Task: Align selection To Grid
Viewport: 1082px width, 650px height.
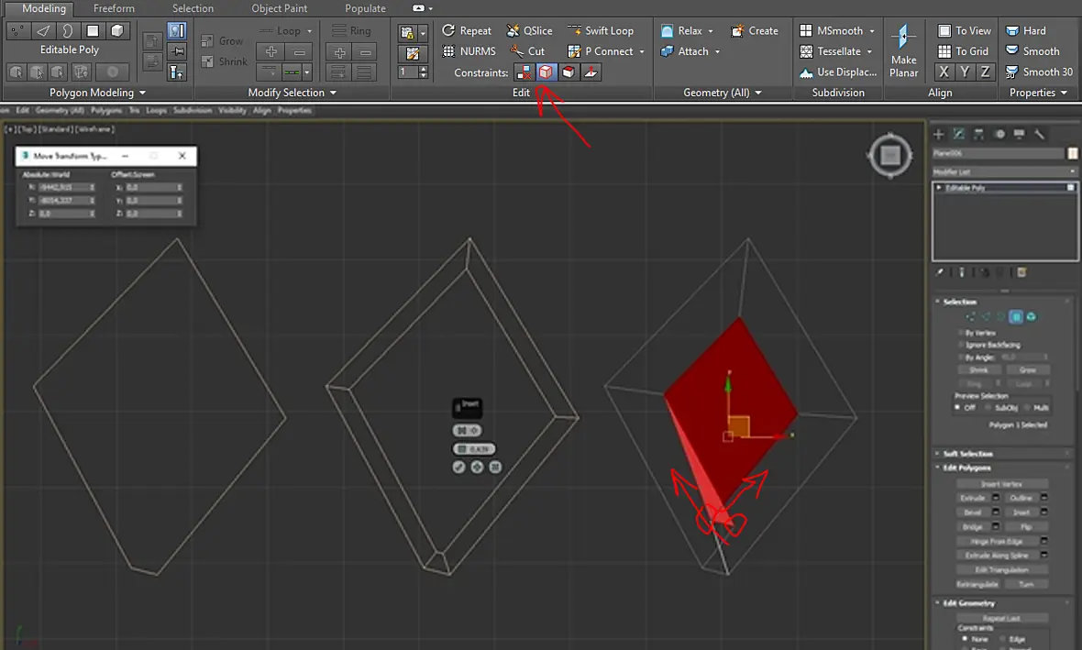Action: coord(964,51)
